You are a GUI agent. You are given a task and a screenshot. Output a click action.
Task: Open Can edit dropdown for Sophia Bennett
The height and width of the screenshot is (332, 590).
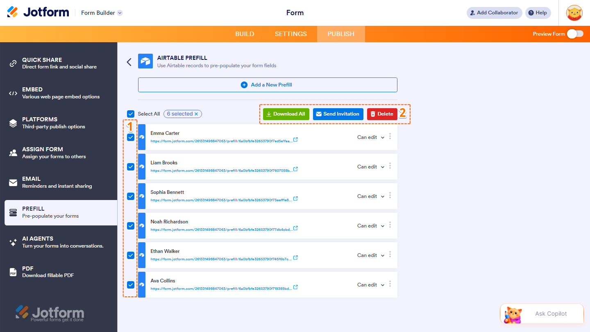tap(371, 196)
